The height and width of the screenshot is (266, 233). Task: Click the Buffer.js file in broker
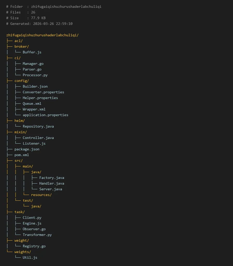point(32,52)
